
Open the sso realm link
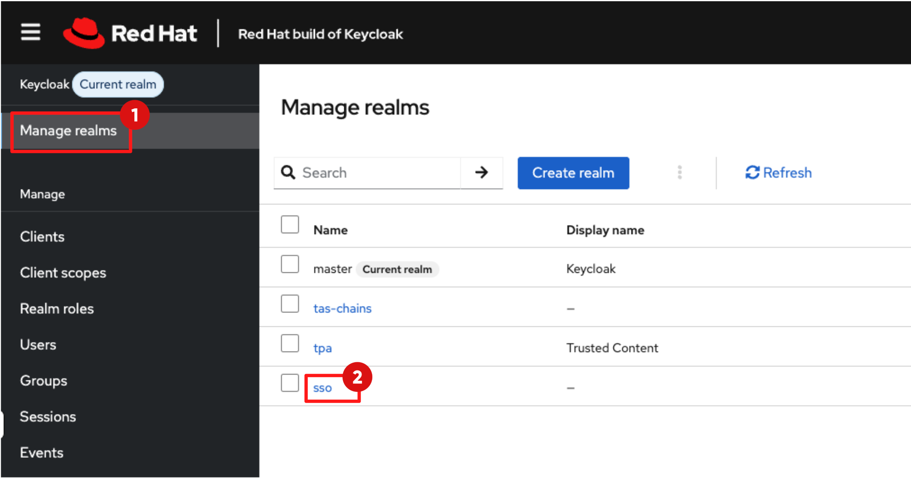(x=322, y=388)
